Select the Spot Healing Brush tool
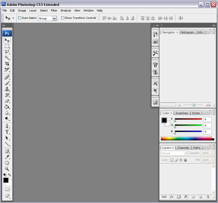Image resolution: width=218 pixels, height=203 pixels. click(7, 77)
